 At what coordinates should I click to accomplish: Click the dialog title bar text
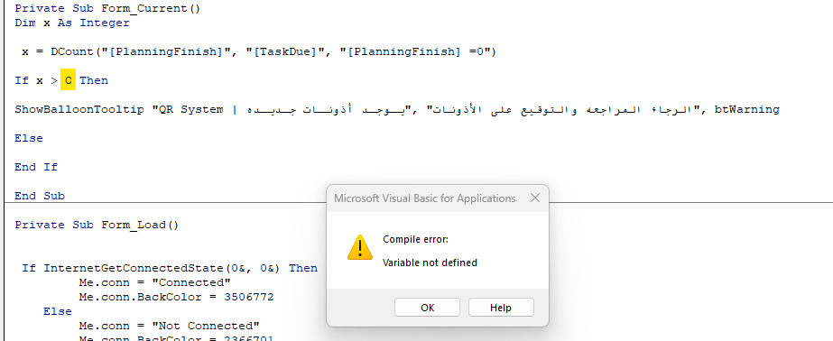click(424, 198)
